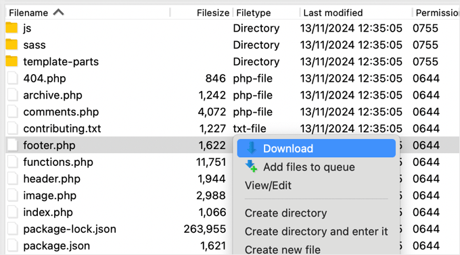Select the package-lock.json filename

tap(70, 229)
